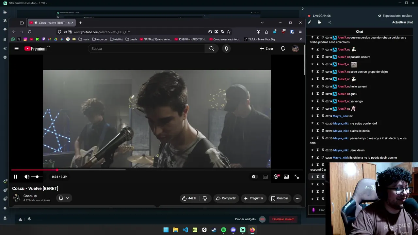Open the Coscu channel avatar
The image size is (418, 235).
tap(16, 198)
